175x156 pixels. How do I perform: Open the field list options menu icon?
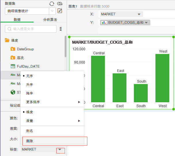pos(61,29)
